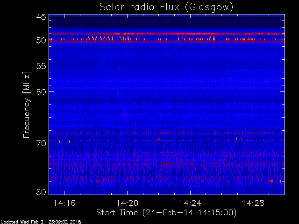Image resolution: width=299 pixels, height=224 pixels.
Task: Click the 'Frequency [MHz]' axis label
Action: click(27, 105)
